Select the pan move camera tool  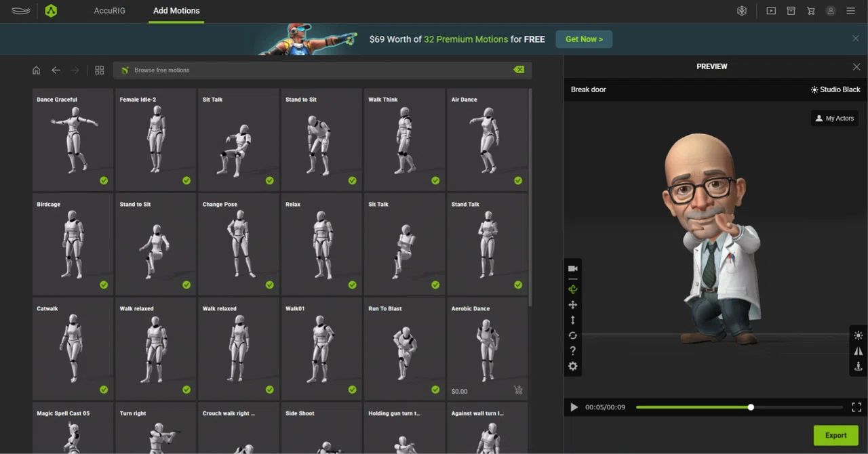coord(573,305)
